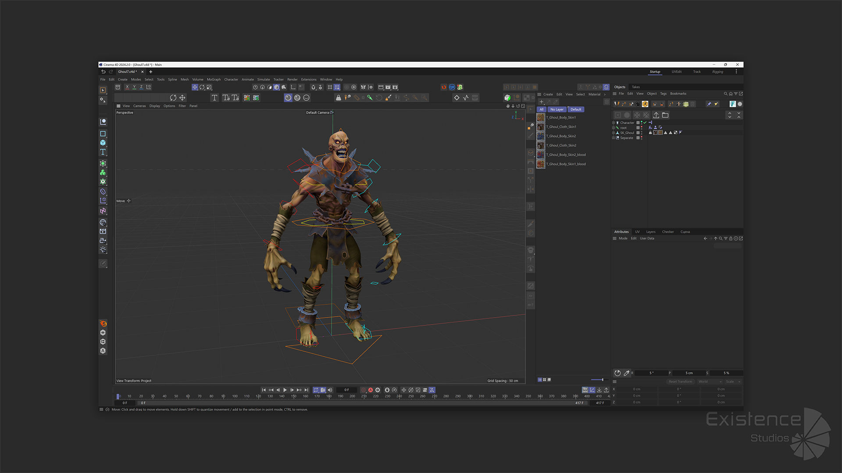Select the Scale tool in top toolbar
The width and height of the screenshot is (842, 473).
(x=209, y=87)
